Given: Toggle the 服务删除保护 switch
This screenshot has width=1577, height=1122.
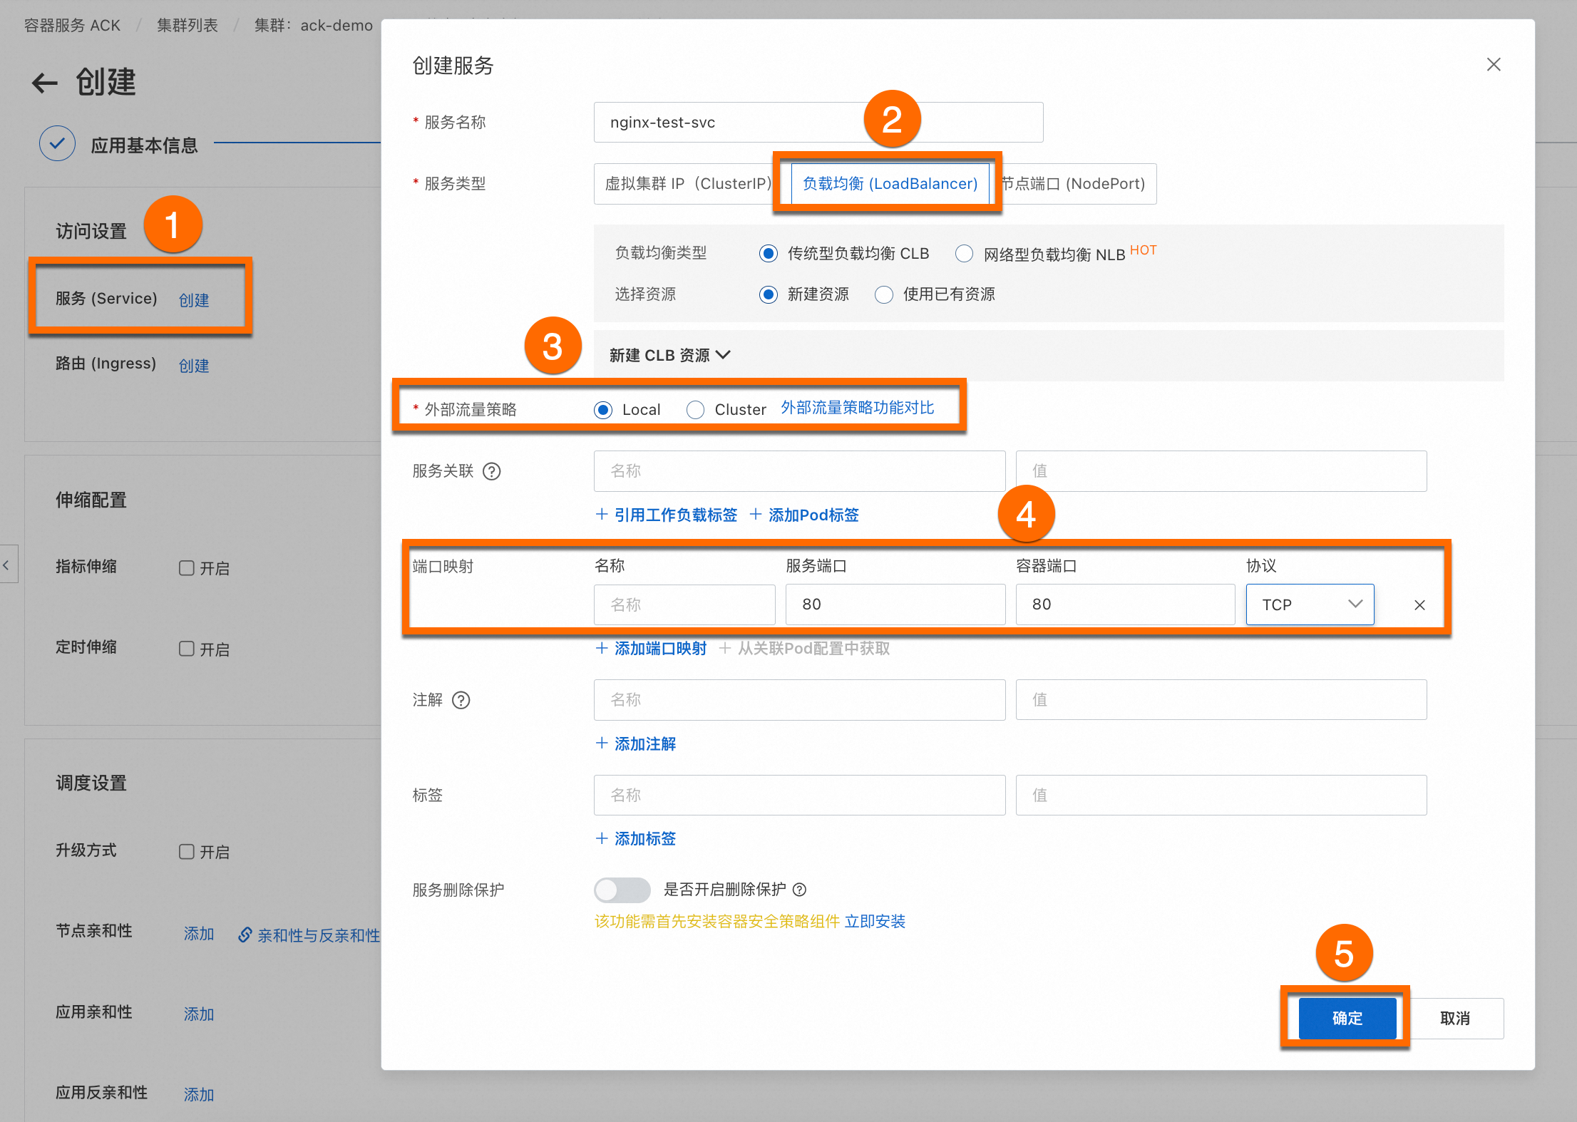Looking at the screenshot, I should pos(622,890).
